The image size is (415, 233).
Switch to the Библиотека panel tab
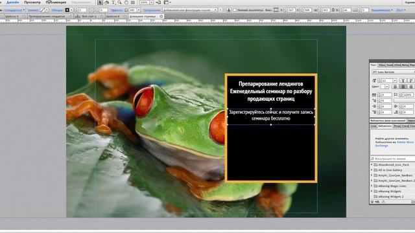(x=385, y=126)
